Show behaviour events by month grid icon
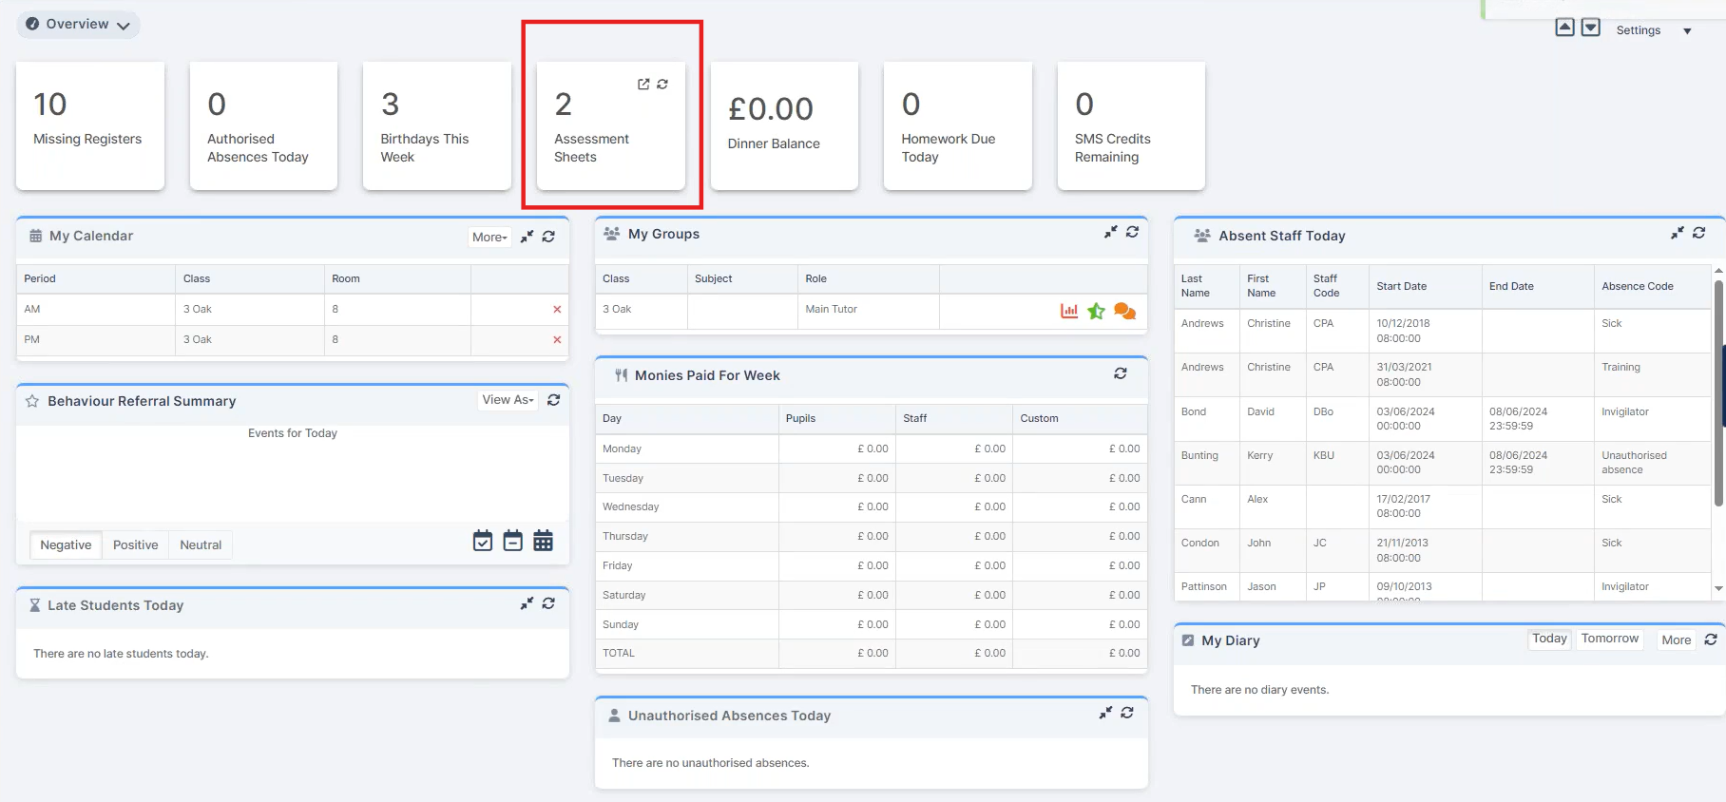Image resolution: width=1726 pixels, height=802 pixels. click(543, 542)
